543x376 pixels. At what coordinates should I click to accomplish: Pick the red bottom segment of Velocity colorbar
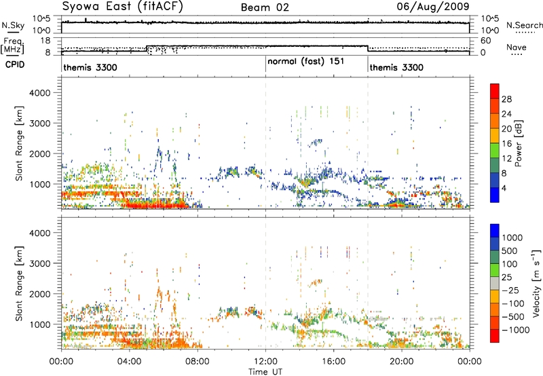[x=495, y=336]
